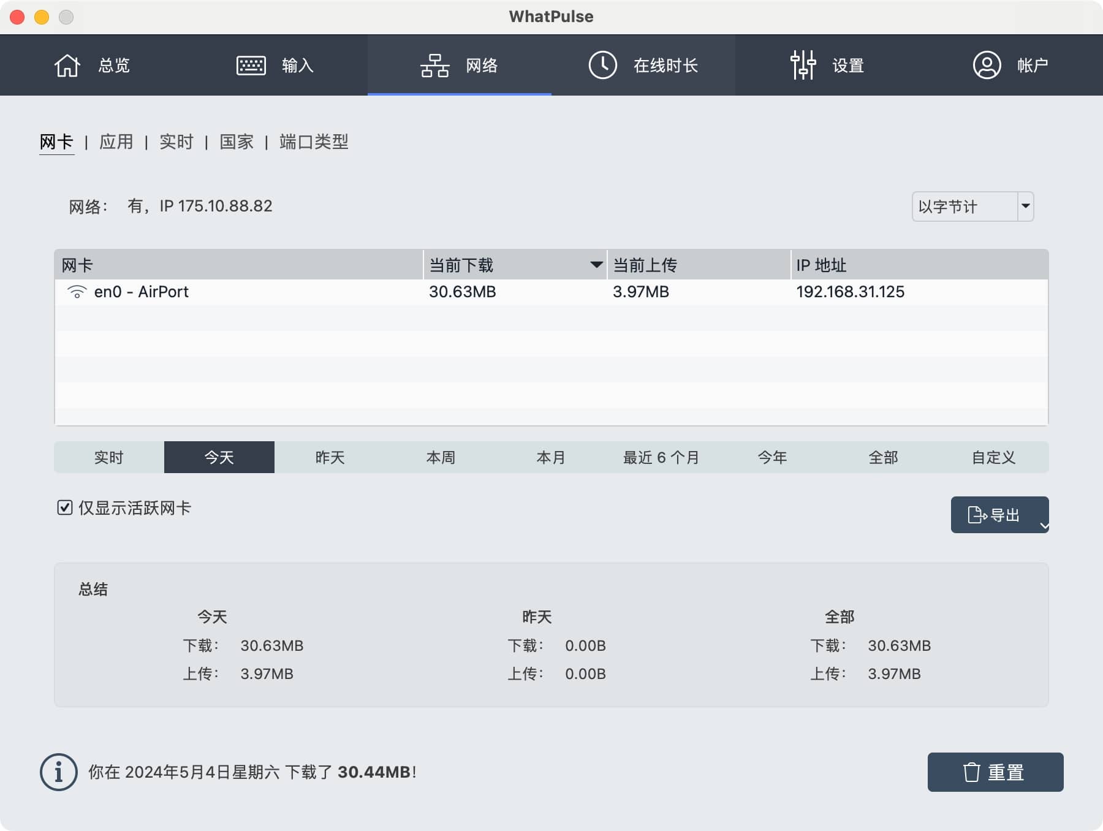Sort by the IP 地址 column header
Screen dimensions: 1103x831
(x=919, y=265)
